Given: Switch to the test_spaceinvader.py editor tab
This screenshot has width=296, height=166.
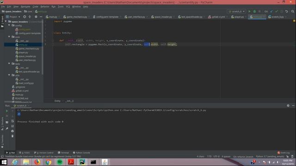Looking at the screenshot, I should pyautogui.click(x=191, y=17).
